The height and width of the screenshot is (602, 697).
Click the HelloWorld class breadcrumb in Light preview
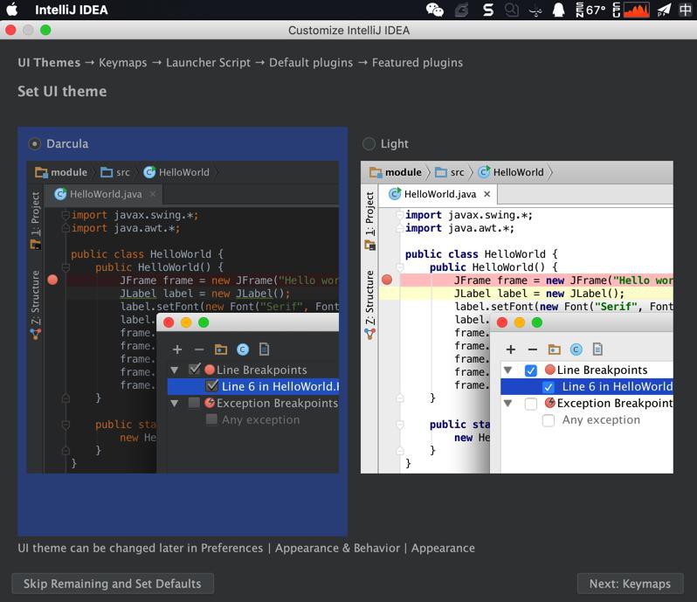tap(511, 172)
